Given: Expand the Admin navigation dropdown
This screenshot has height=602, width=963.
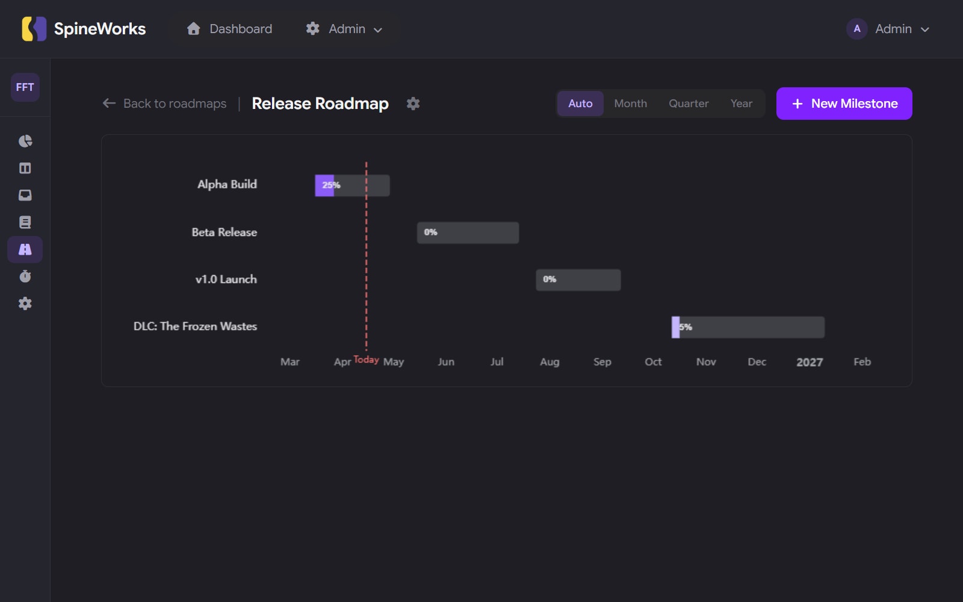Looking at the screenshot, I should [x=343, y=28].
